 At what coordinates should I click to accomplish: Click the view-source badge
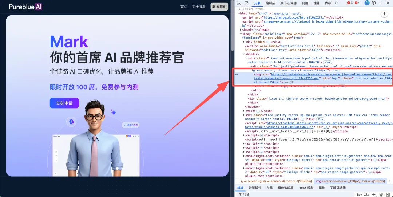(x=281, y=13)
